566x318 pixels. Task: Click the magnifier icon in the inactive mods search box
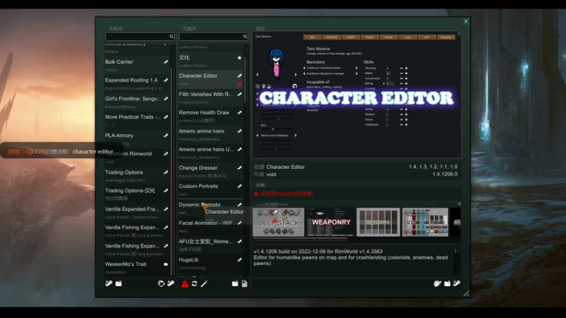[x=171, y=37]
